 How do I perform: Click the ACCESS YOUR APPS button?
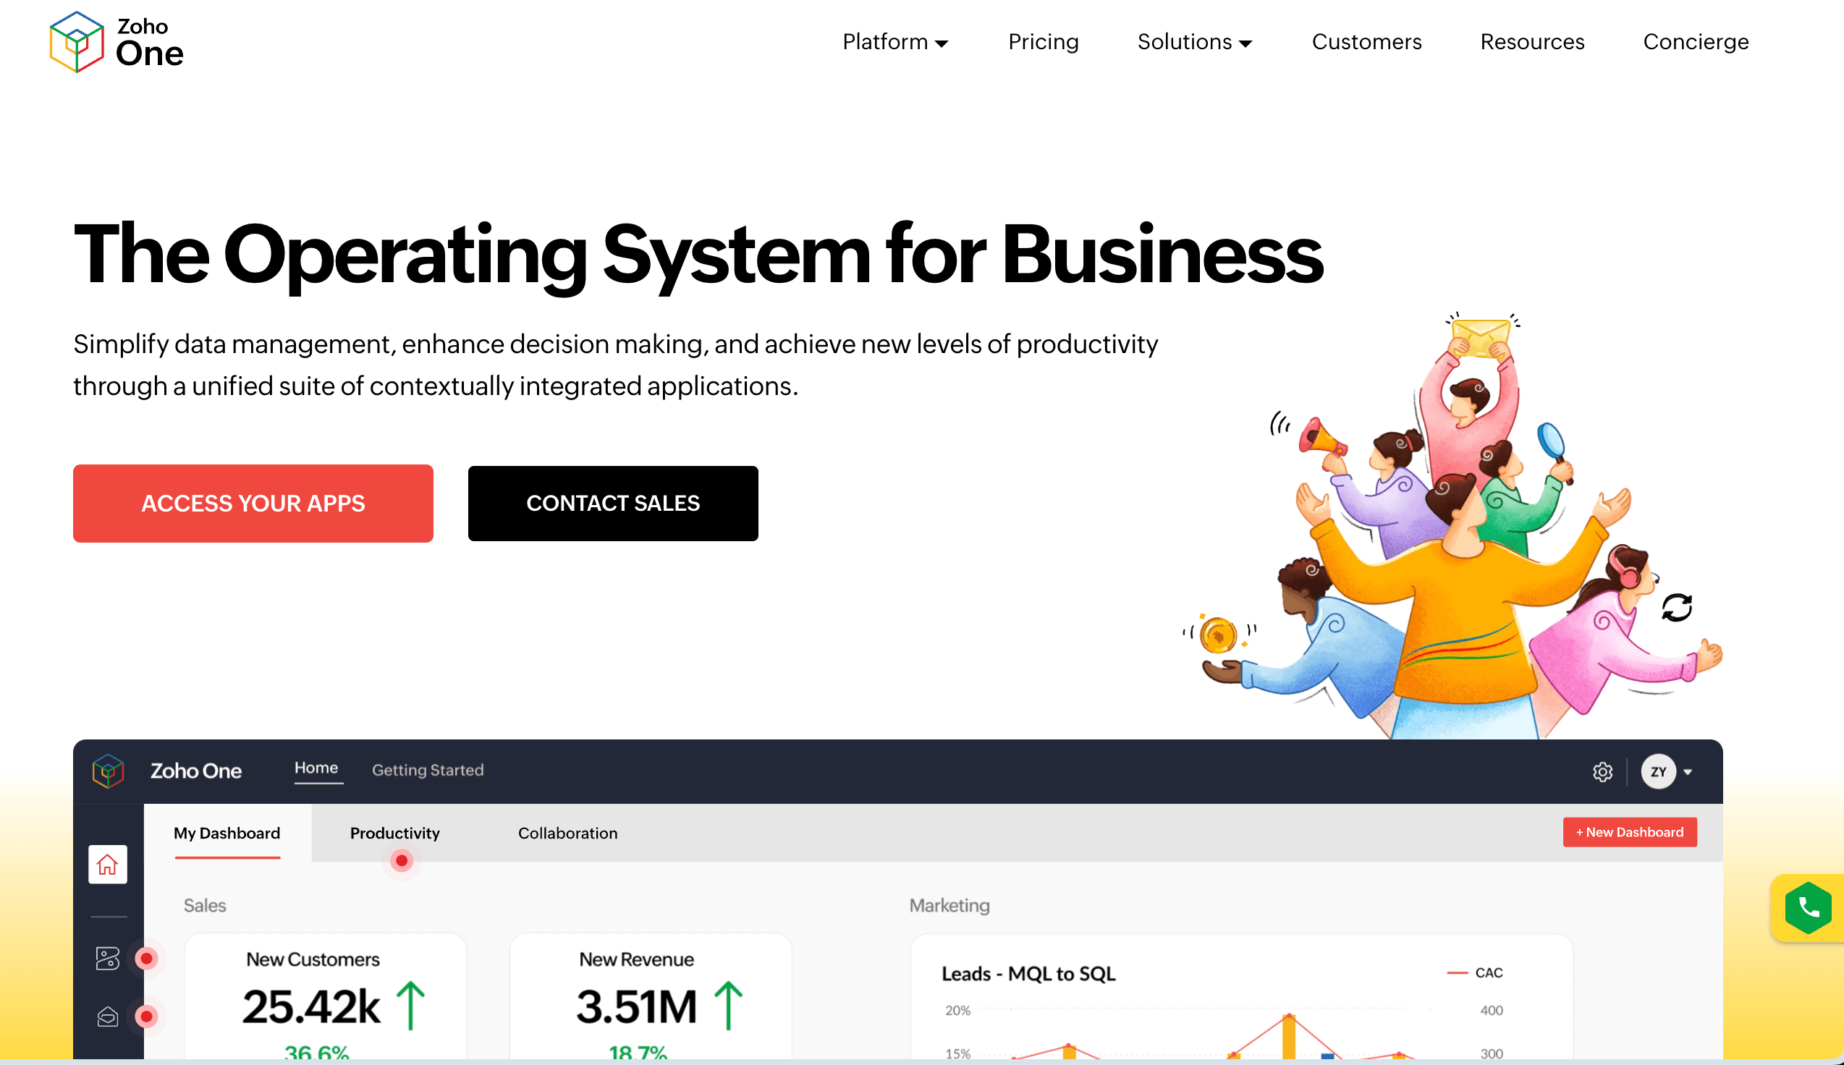pos(253,504)
